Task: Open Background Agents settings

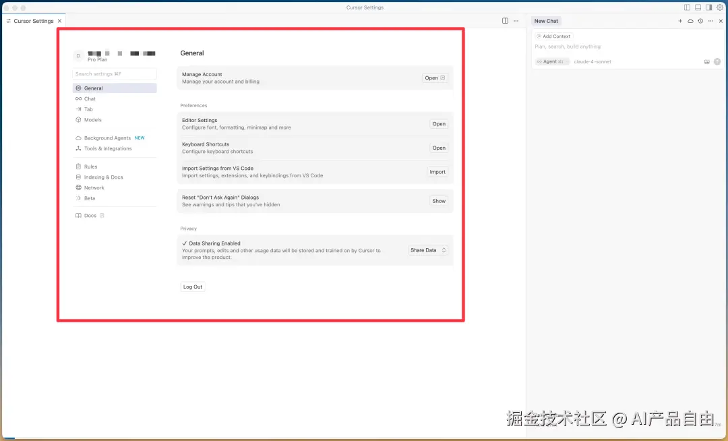Action: (115, 138)
